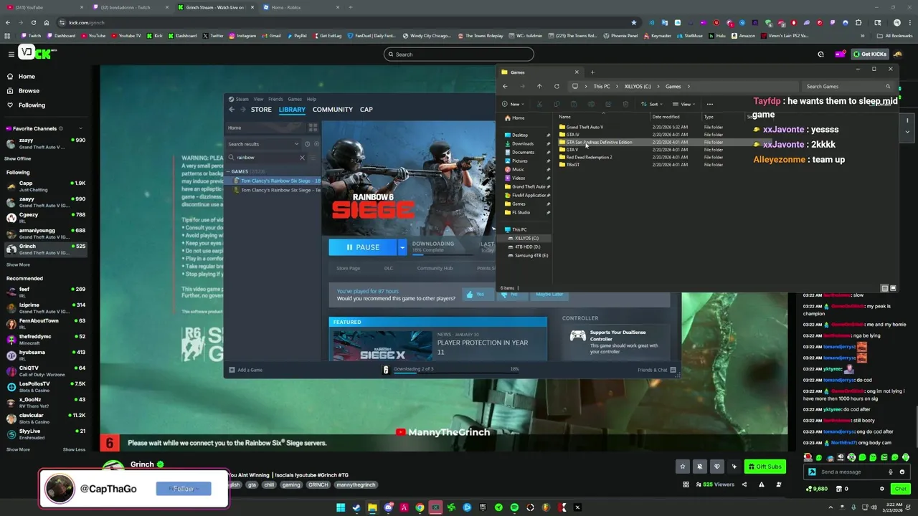Screen dimensions: 918x516
Task: Switch File Explorer to large icons toggle
Action: tap(893, 288)
